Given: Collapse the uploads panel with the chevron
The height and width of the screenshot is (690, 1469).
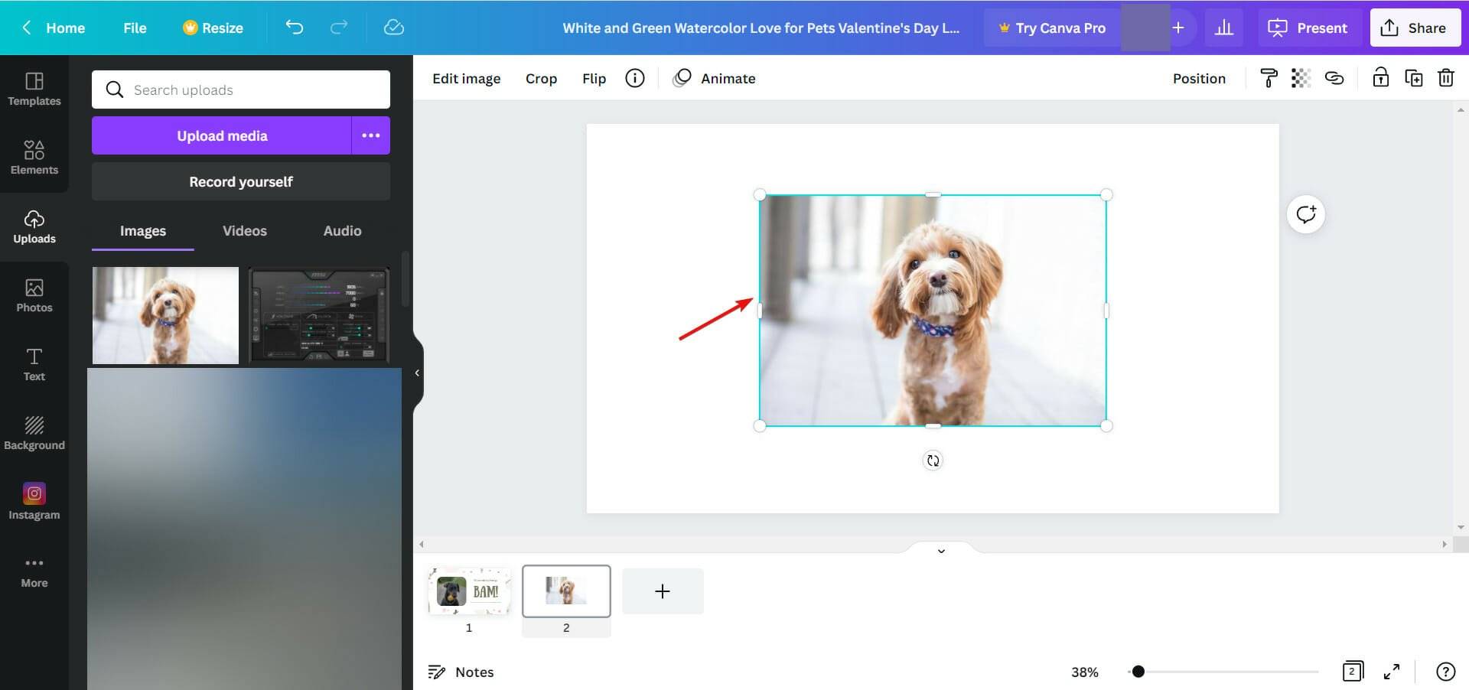Looking at the screenshot, I should tap(417, 373).
